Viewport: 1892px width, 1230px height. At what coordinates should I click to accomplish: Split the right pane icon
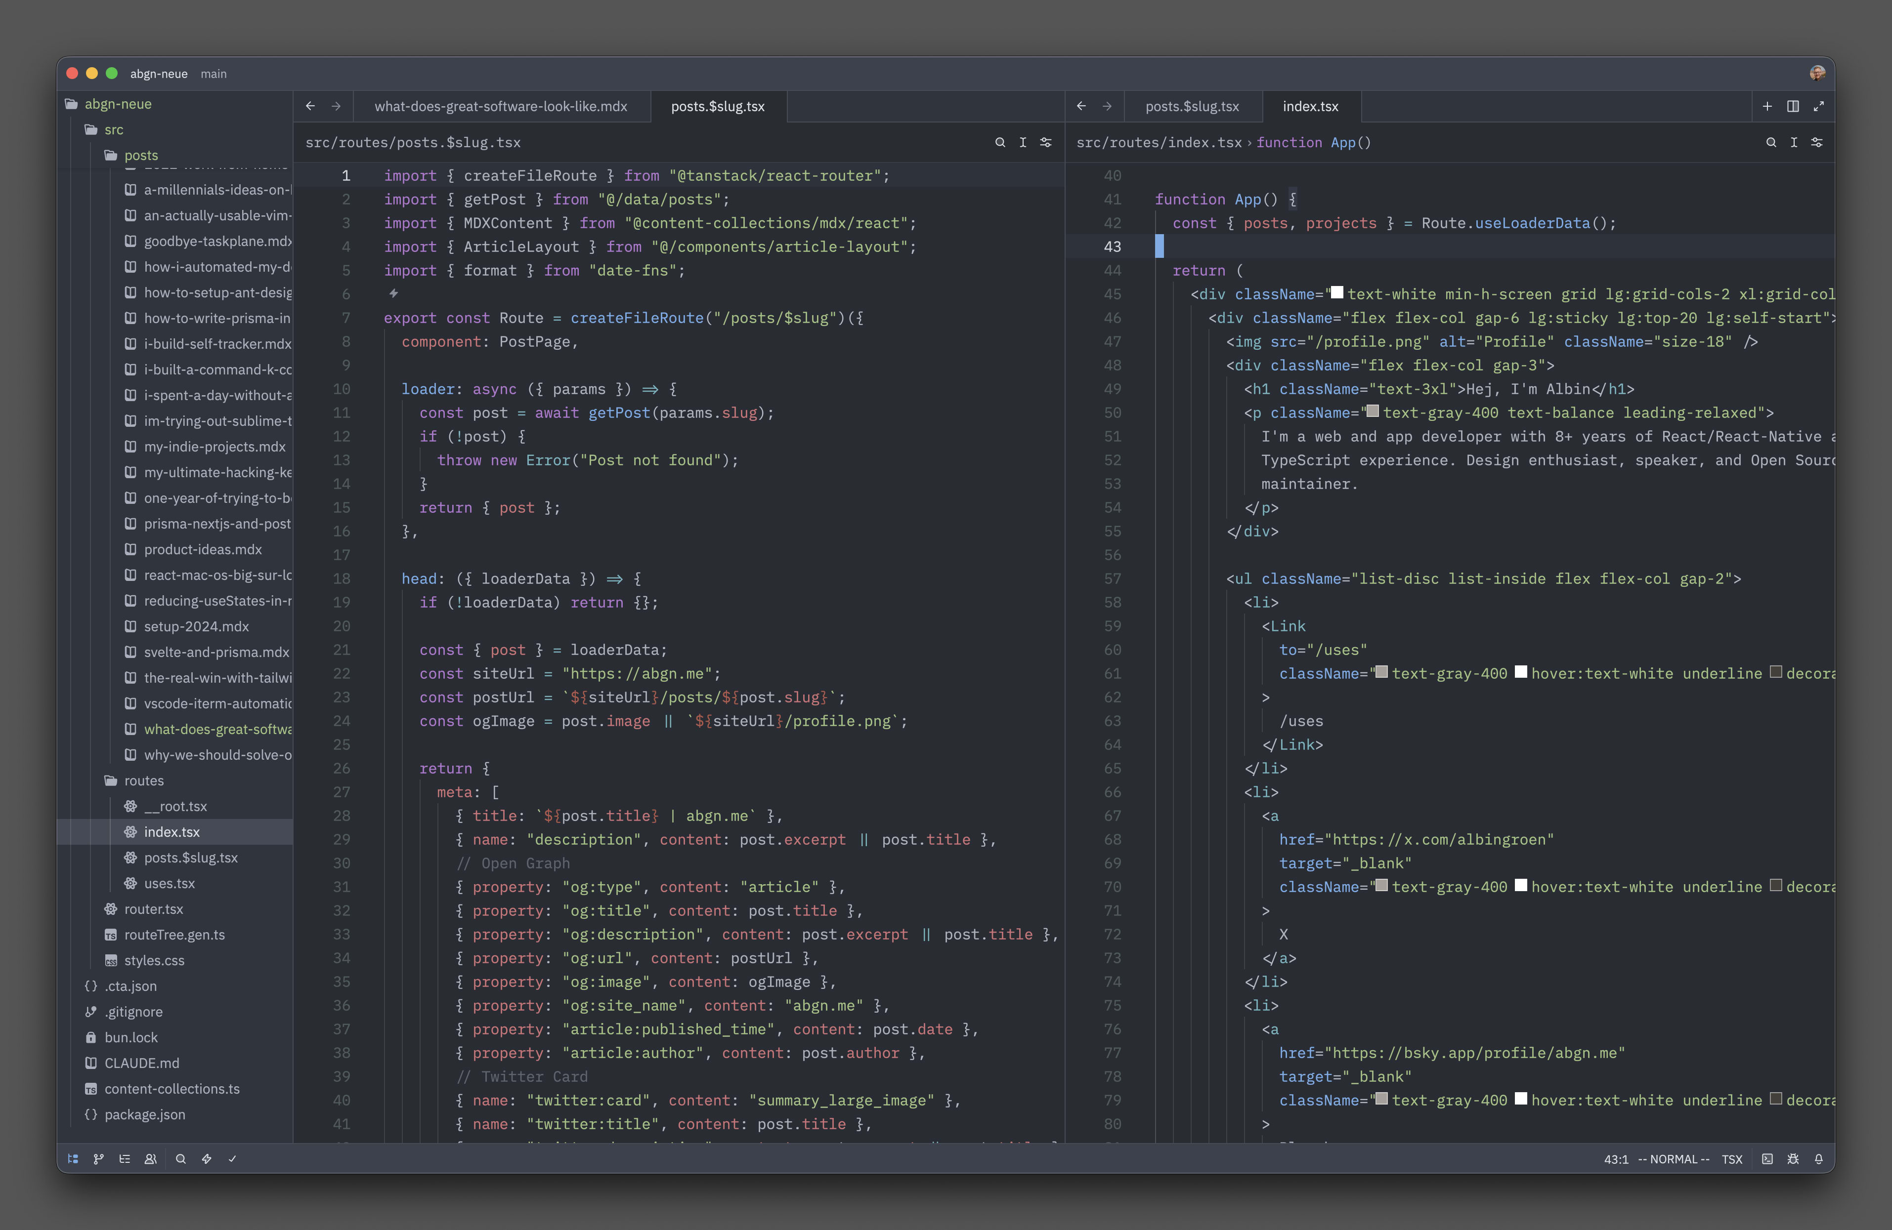click(1793, 106)
